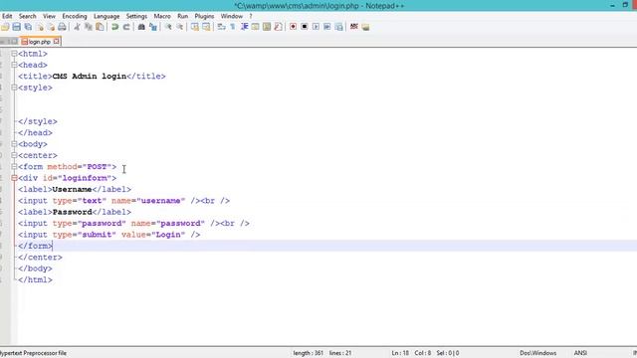Collapse the <style> fold marker
Image resolution: width=637 pixels, height=358 pixels.
click(x=14, y=88)
